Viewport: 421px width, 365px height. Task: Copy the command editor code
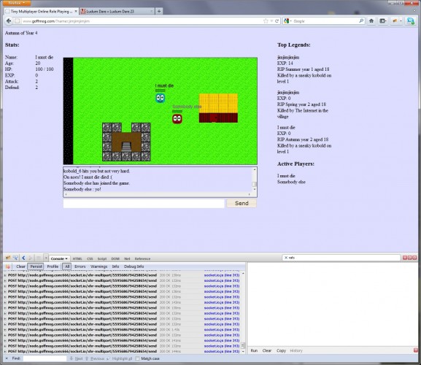click(x=281, y=350)
